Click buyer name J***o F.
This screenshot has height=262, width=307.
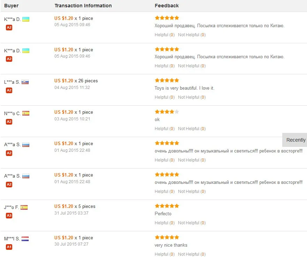point(11,207)
